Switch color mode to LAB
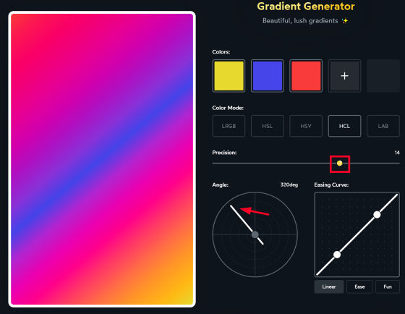 click(x=383, y=126)
